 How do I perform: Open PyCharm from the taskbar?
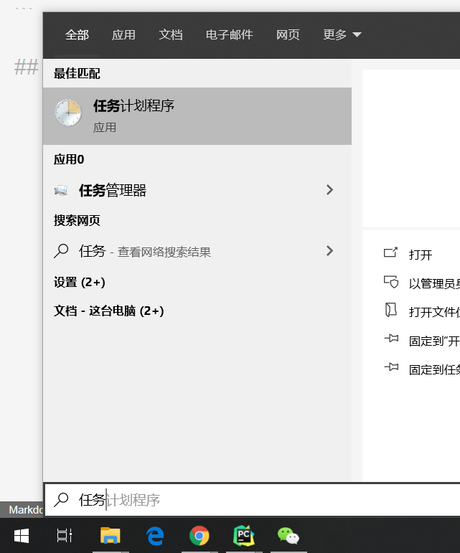[x=244, y=536]
